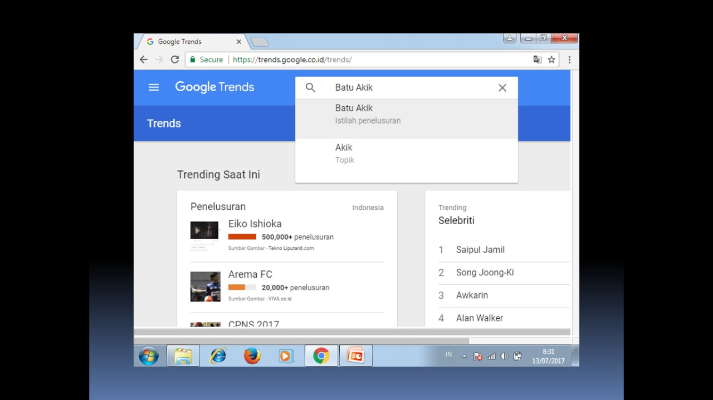Click the Google Trends logo
Image resolution: width=713 pixels, height=400 pixels.
[x=214, y=87]
